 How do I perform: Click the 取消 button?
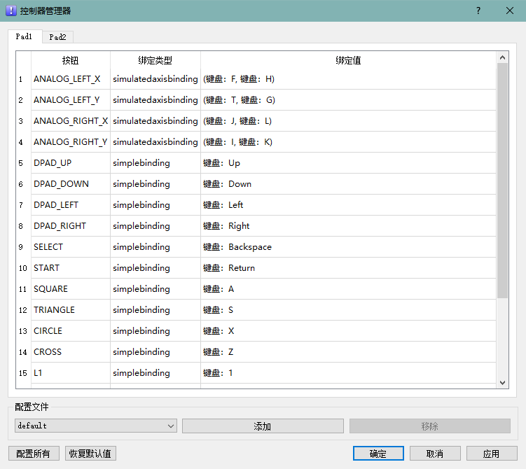coord(435,454)
